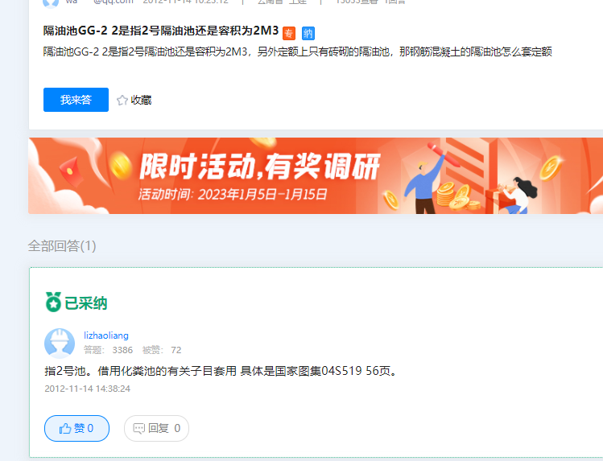Click the 被赞: 72 stat

pyautogui.click(x=162, y=350)
